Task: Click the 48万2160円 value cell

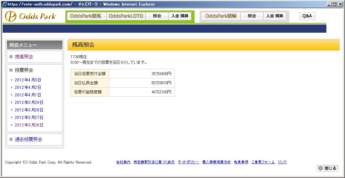Action: point(142,92)
